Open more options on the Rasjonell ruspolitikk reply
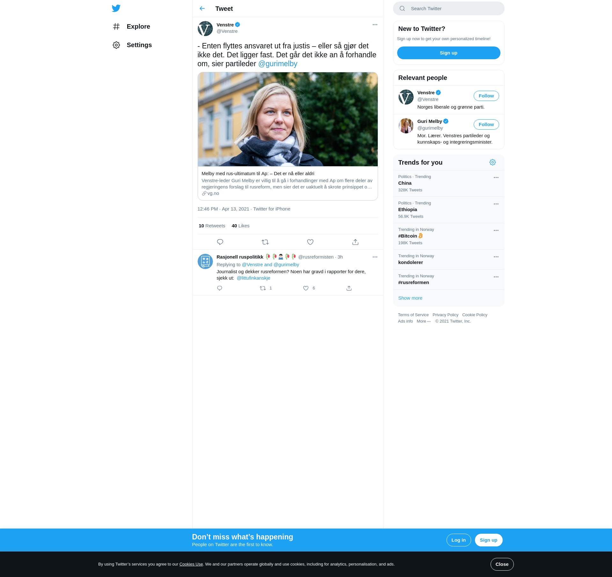 (375, 257)
